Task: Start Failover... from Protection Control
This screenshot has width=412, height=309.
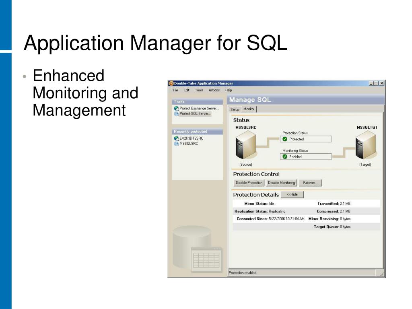Action: coord(310,183)
